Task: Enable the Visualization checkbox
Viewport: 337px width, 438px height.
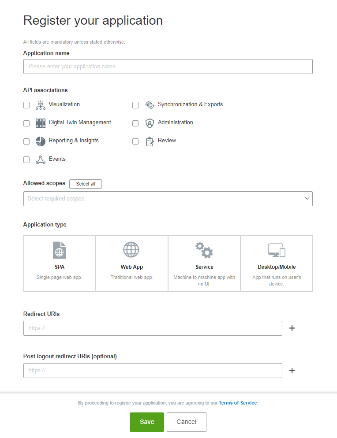Action: click(x=26, y=105)
